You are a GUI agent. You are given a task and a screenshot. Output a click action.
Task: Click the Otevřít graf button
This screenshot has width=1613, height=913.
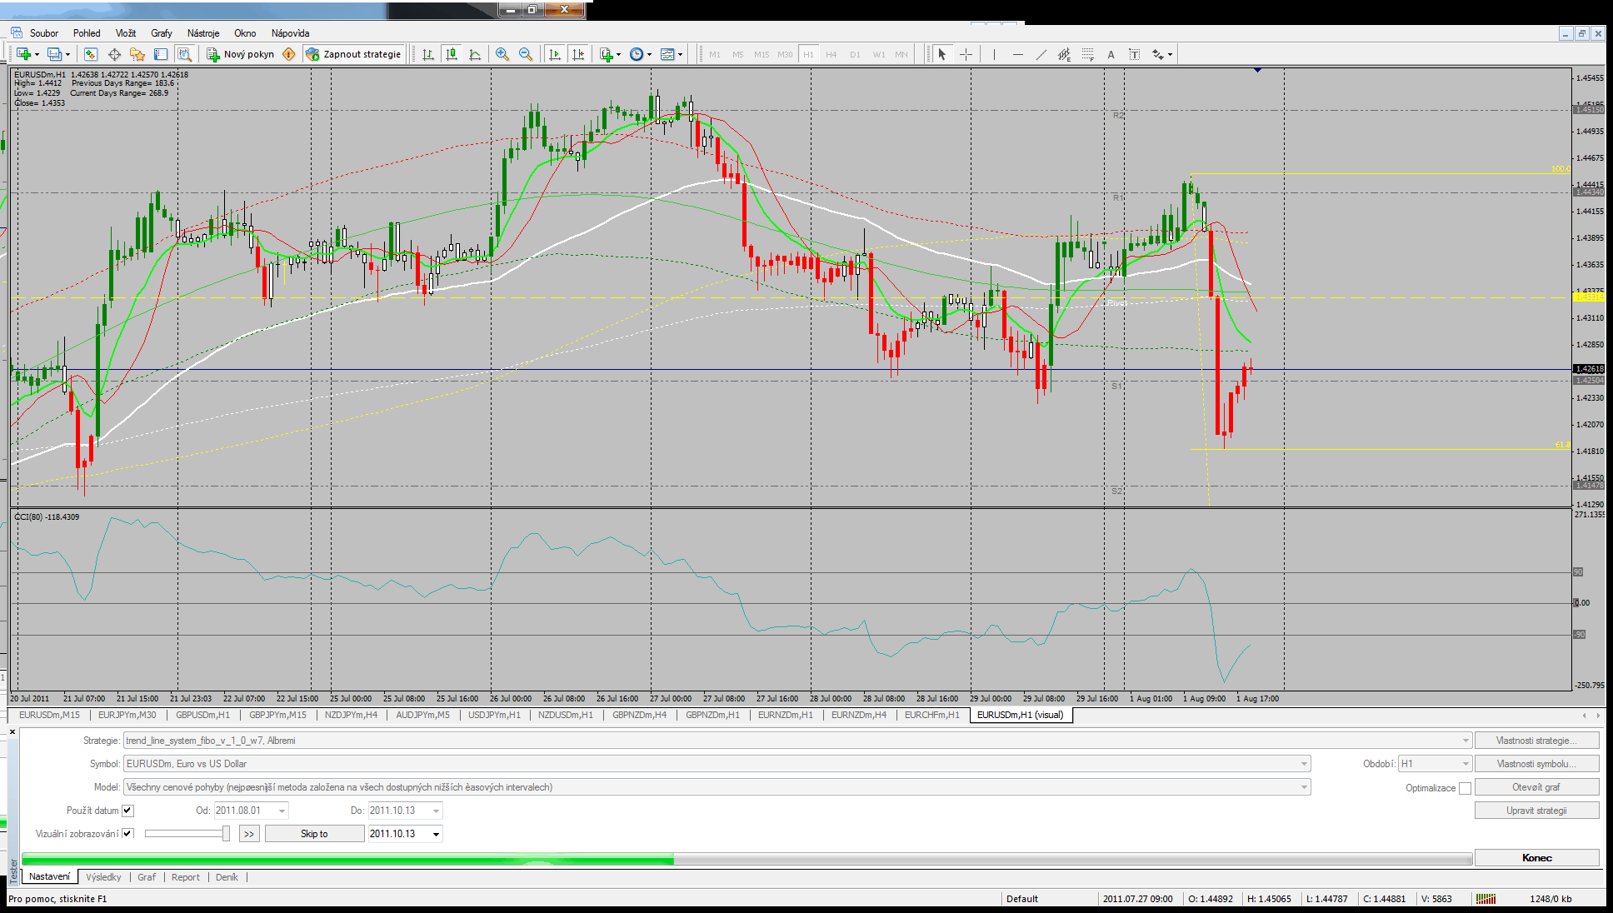tap(1536, 787)
